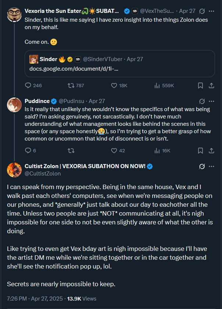The width and height of the screenshot is (222, 309).
Task: Like Vexoria's tweet showing 18K likes
Action: (x=114, y=85)
